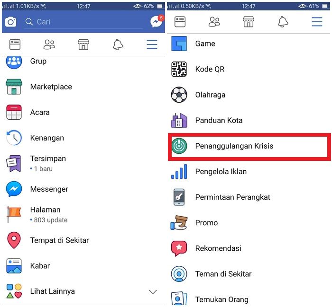The width and height of the screenshot is (332, 307).
Task: Switch to friends tab in right screen
Action: click(214, 22)
